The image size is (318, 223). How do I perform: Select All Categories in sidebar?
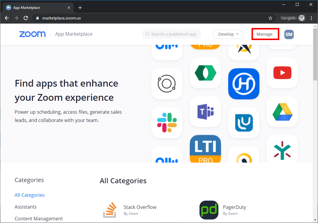30,195
